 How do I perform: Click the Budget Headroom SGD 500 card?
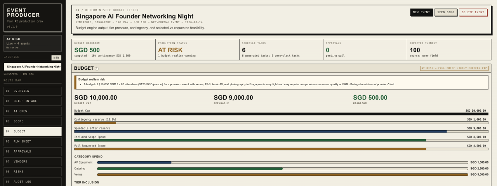tap(113, 50)
